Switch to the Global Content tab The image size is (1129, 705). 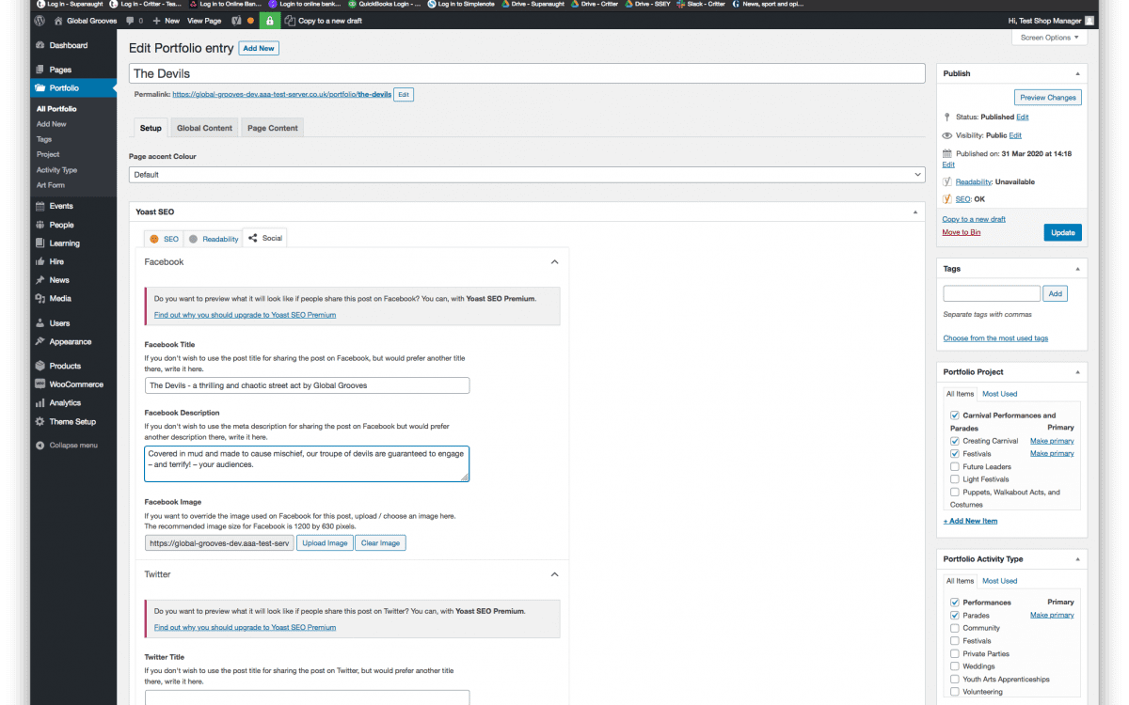(204, 128)
